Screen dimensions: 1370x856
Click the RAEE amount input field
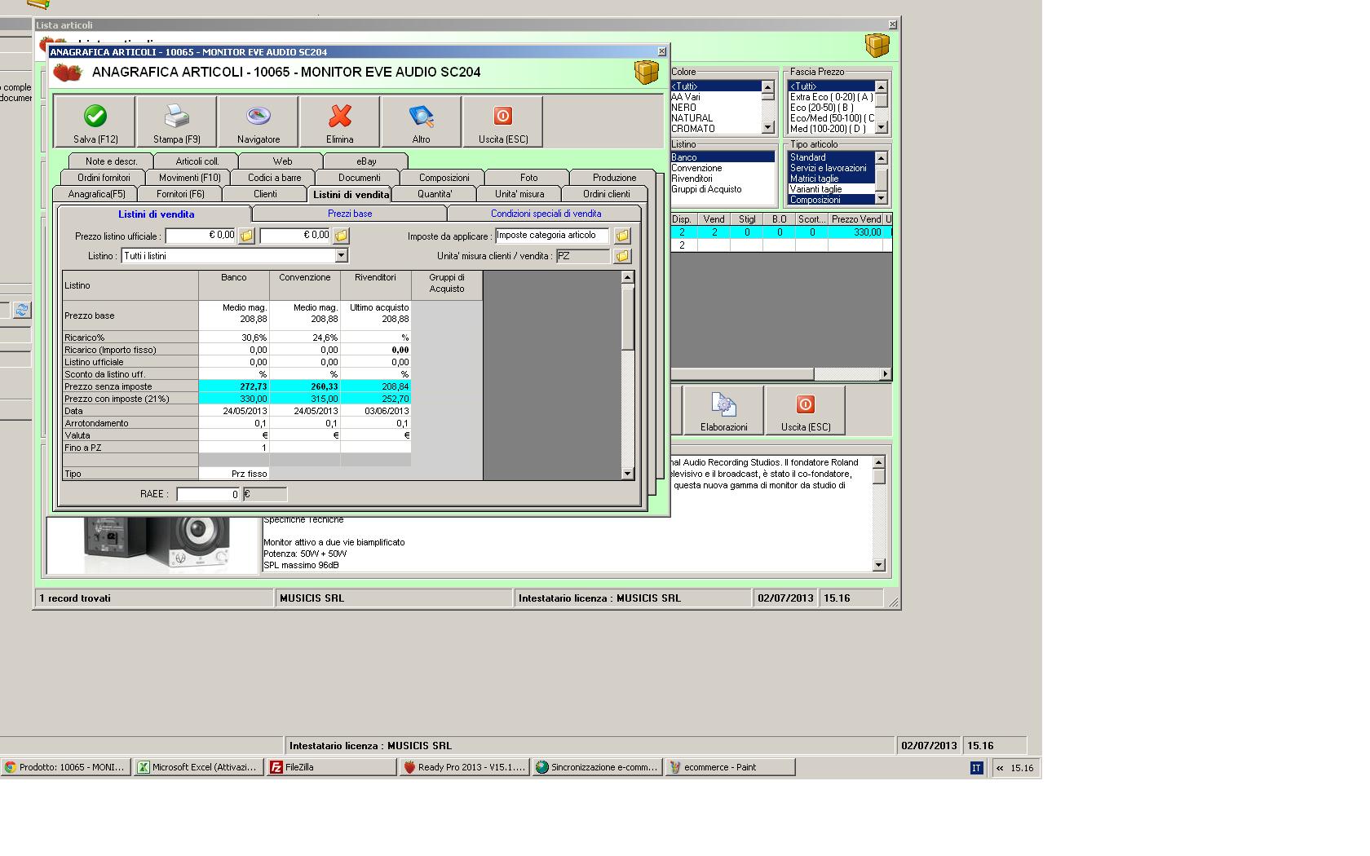pos(208,494)
